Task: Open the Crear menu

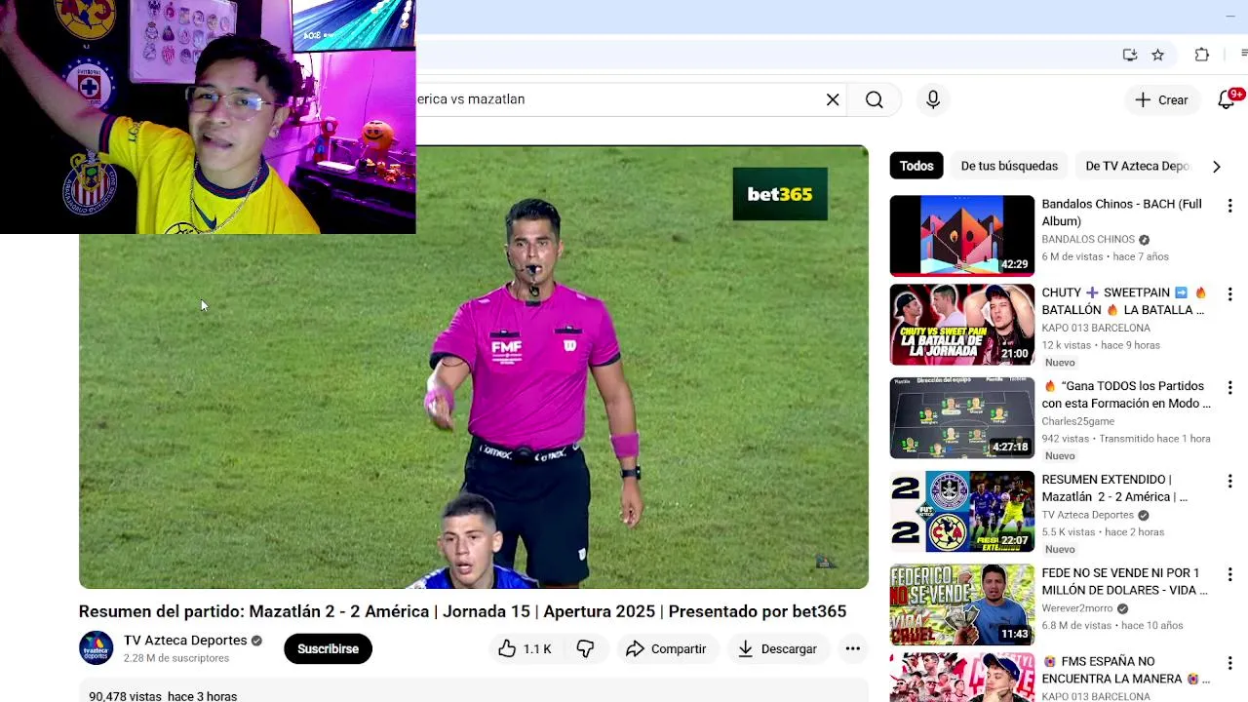Action: tap(1161, 99)
